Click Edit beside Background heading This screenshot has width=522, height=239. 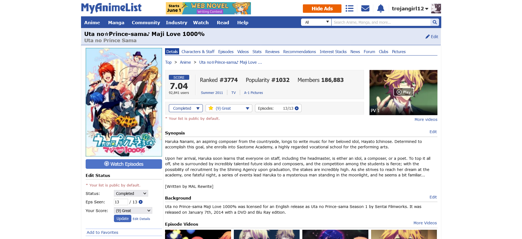[x=433, y=197]
